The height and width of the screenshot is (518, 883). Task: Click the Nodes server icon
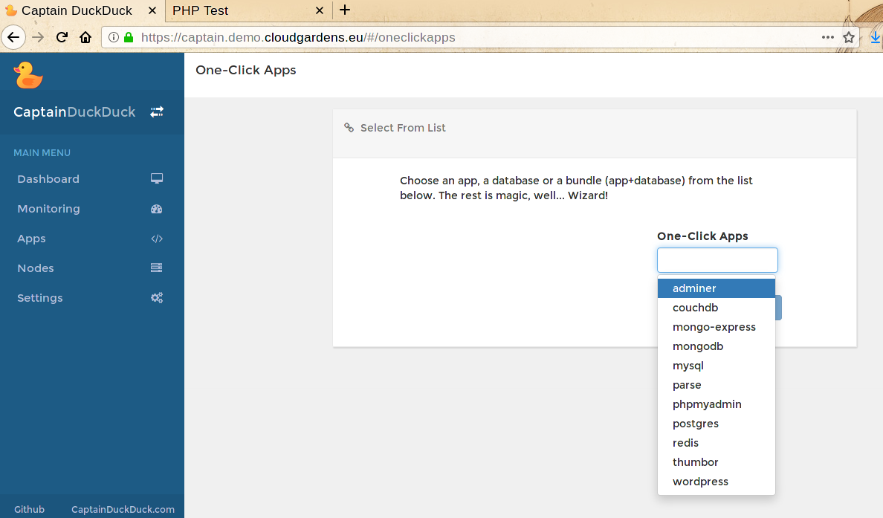(x=157, y=268)
